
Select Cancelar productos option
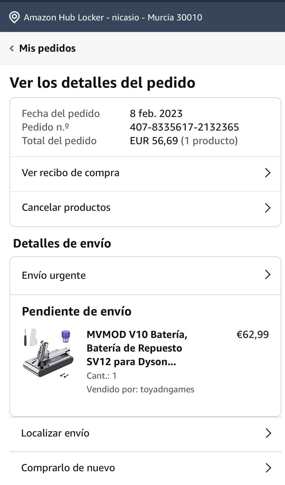pos(66,208)
